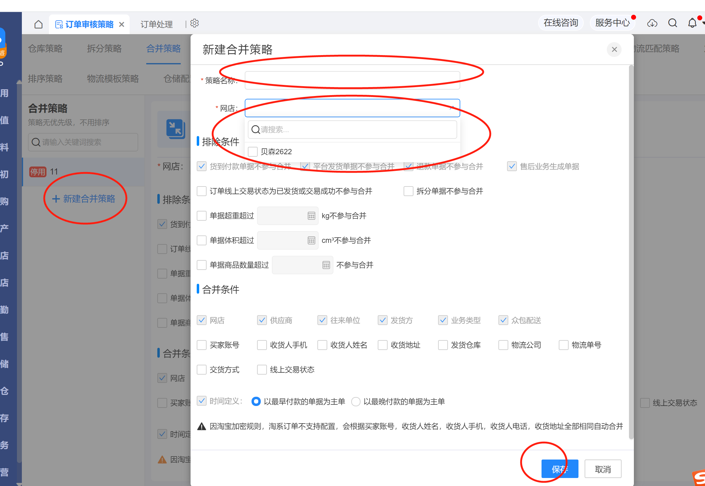This screenshot has height=486, width=705.
Task: Click the 单据超重超过 kg value field
Action: 288,216
